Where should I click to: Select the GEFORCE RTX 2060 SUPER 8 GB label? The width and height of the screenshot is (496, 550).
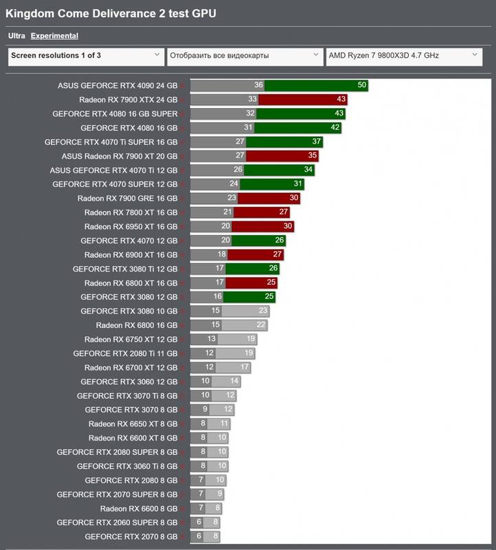coord(117,522)
